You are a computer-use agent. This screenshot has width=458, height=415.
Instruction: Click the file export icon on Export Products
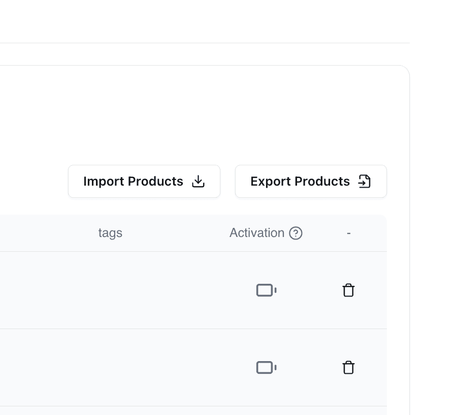(x=365, y=182)
